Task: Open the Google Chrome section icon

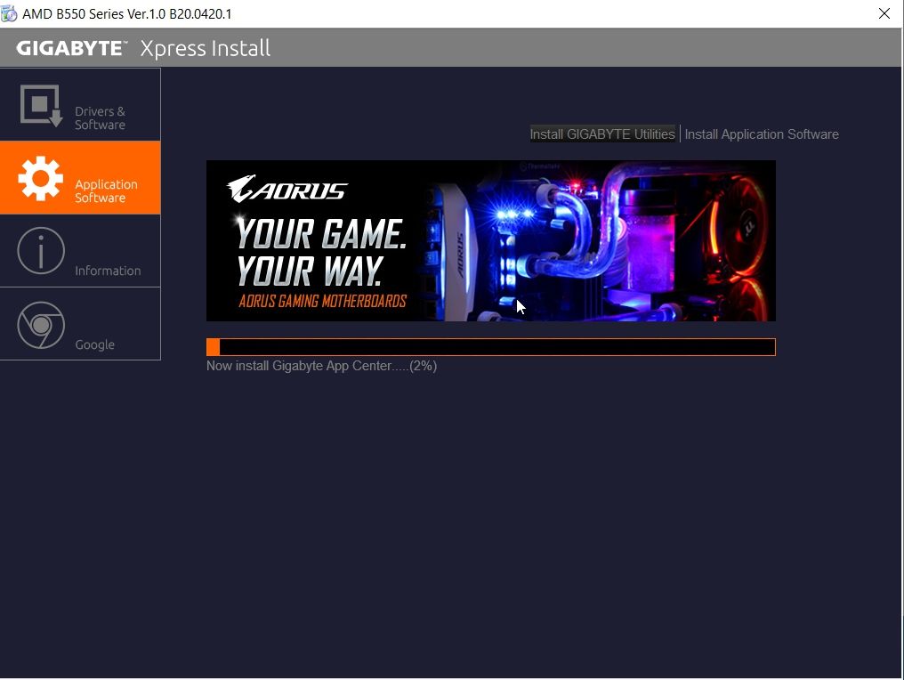Action: tap(40, 325)
